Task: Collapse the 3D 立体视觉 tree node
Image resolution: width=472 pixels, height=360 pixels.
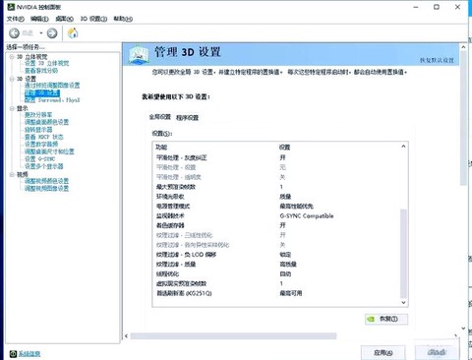Action: tap(12, 57)
